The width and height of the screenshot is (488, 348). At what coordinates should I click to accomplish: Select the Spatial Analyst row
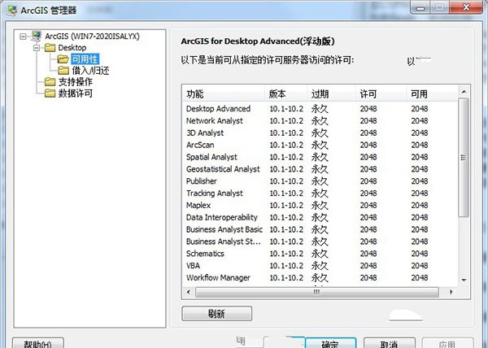click(320, 157)
